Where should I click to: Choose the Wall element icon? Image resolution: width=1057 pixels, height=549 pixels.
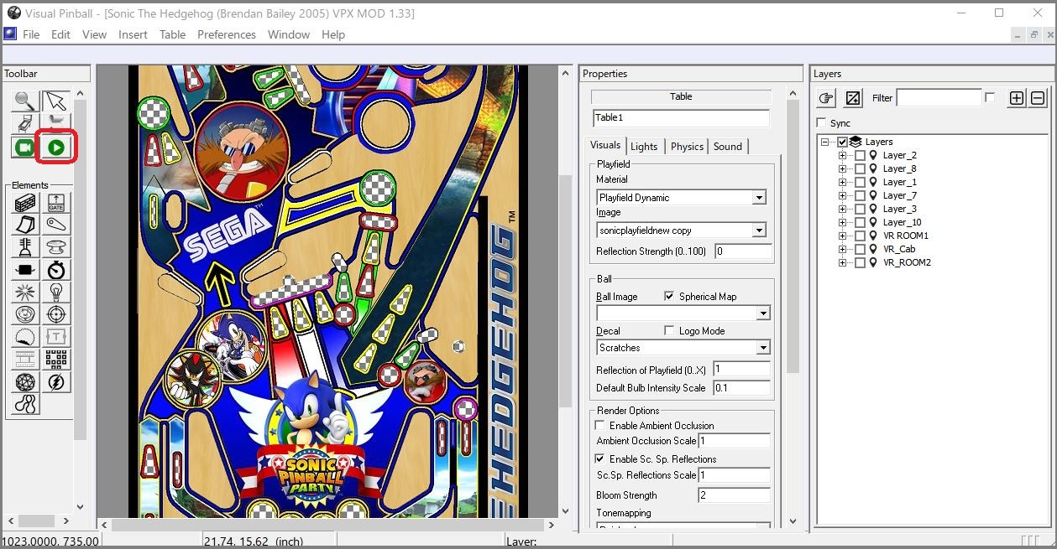pos(24,203)
